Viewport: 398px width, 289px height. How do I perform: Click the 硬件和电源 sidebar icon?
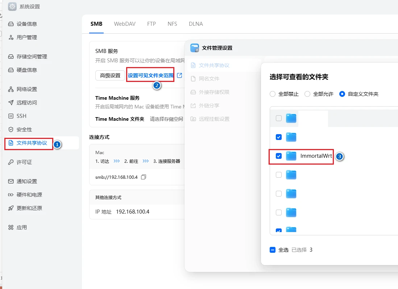coord(11,195)
